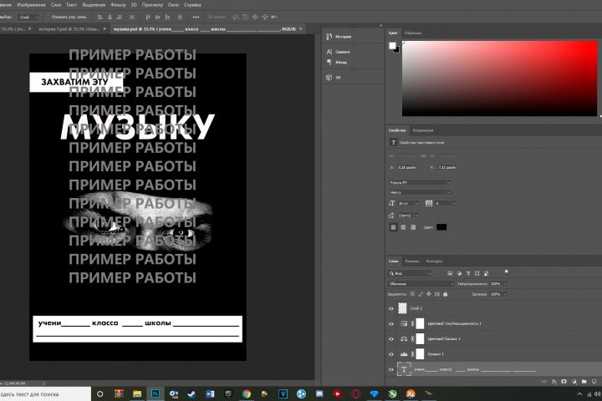Create a new group folder icon
The width and height of the screenshot is (602, 401).
click(x=584, y=382)
